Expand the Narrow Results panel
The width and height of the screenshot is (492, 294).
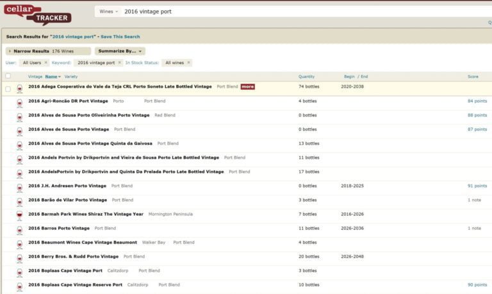click(48, 51)
